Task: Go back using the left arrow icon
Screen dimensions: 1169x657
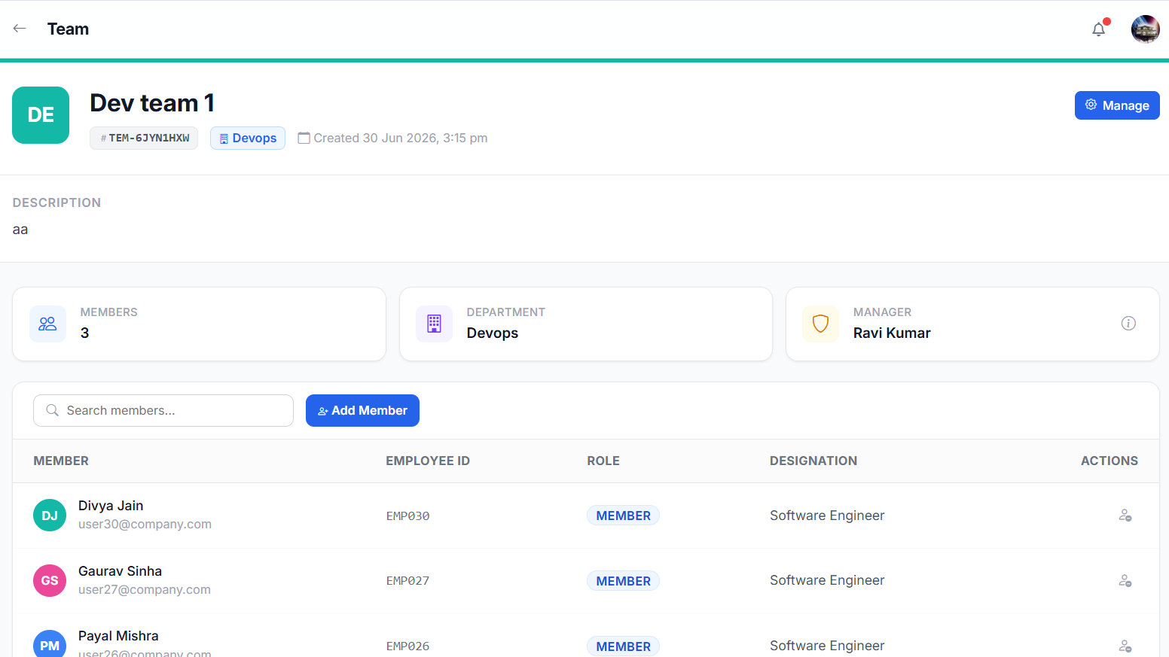Action: point(20,29)
